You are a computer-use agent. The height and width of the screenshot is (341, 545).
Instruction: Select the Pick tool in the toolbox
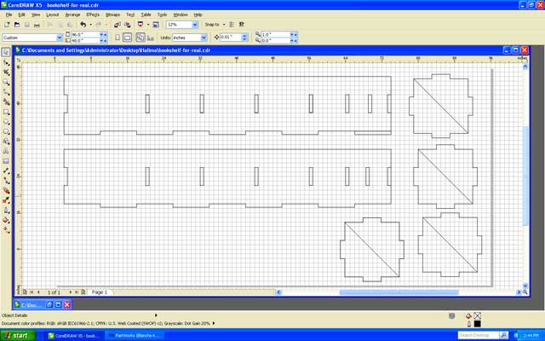[x=6, y=52]
